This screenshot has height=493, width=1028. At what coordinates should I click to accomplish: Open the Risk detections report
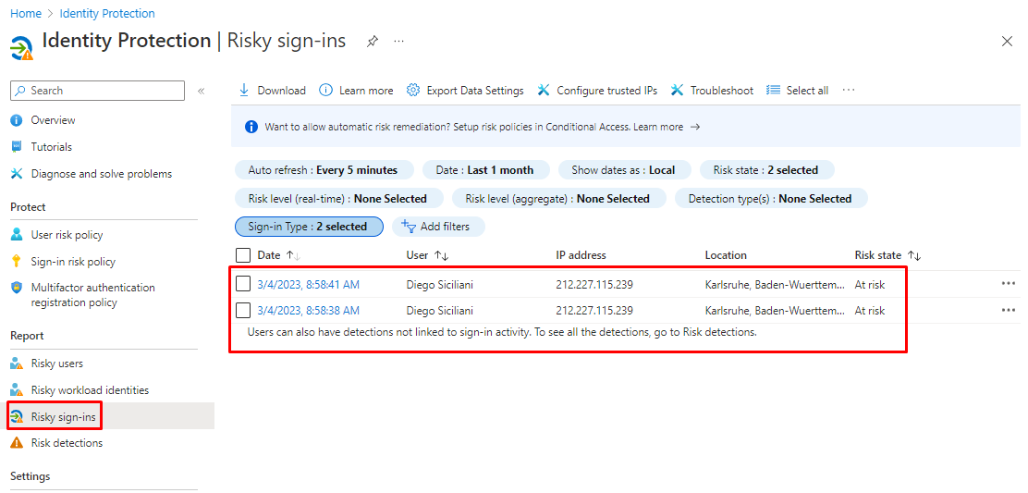click(x=67, y=443)
